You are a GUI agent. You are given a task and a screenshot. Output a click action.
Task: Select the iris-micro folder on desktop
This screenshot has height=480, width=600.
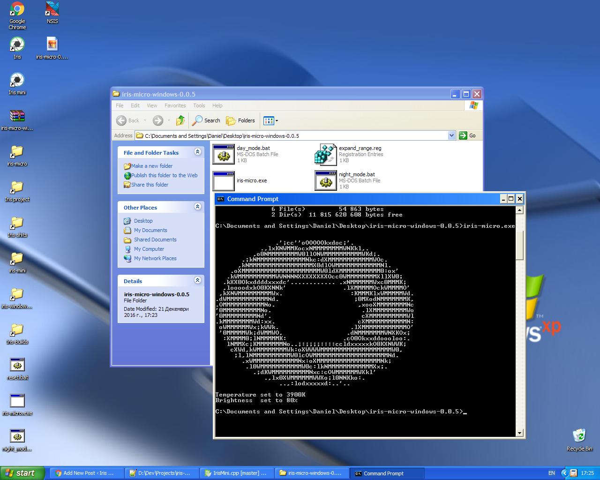[17, 155]
